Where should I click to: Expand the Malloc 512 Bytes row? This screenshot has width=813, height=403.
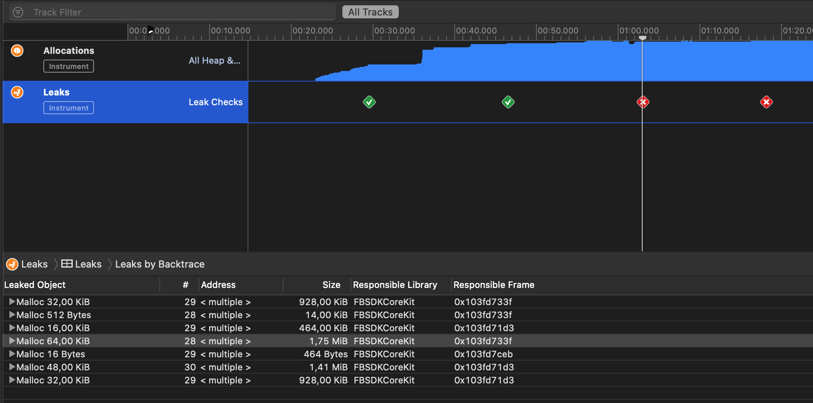click(x=11, y=314)
